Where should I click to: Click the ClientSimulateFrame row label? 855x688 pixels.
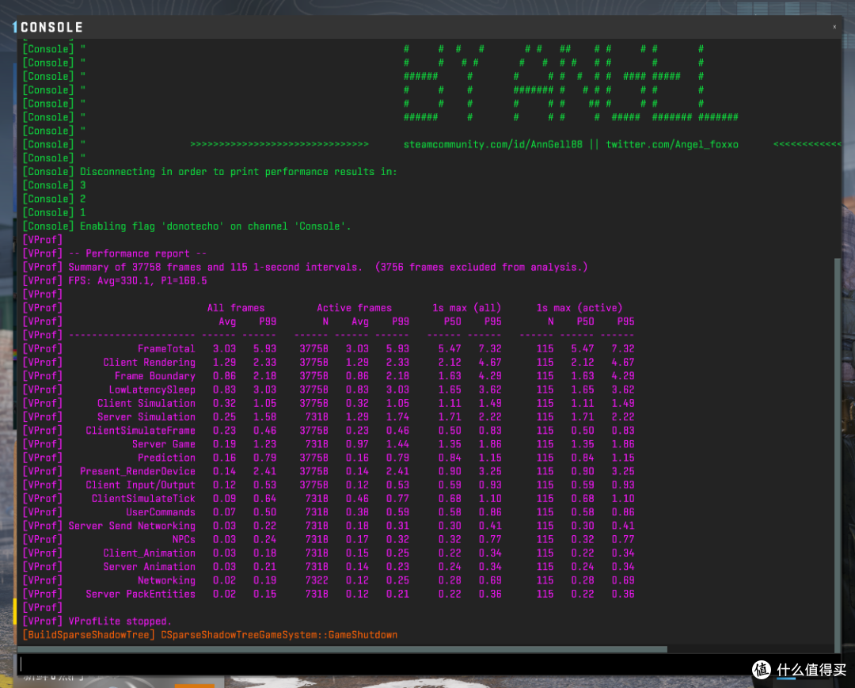pyautogui.click(x=141, y=431)
